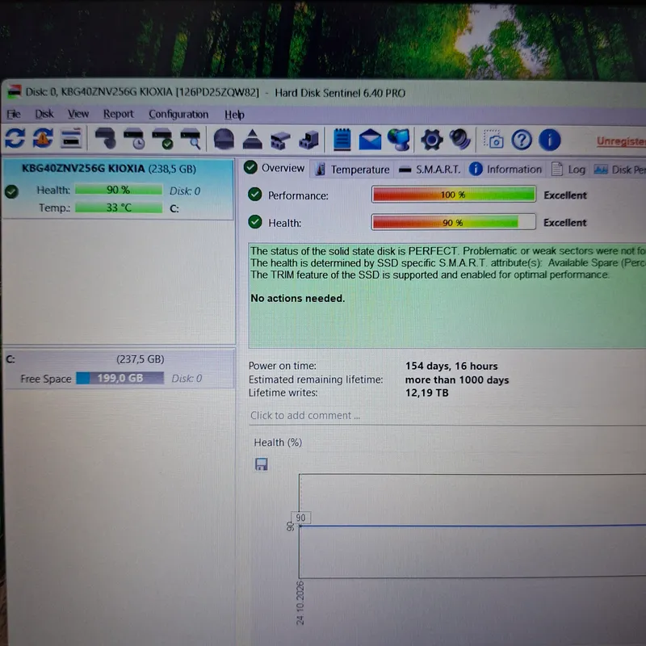Click the 90 data point label on the chart

[x=300, y=518]
